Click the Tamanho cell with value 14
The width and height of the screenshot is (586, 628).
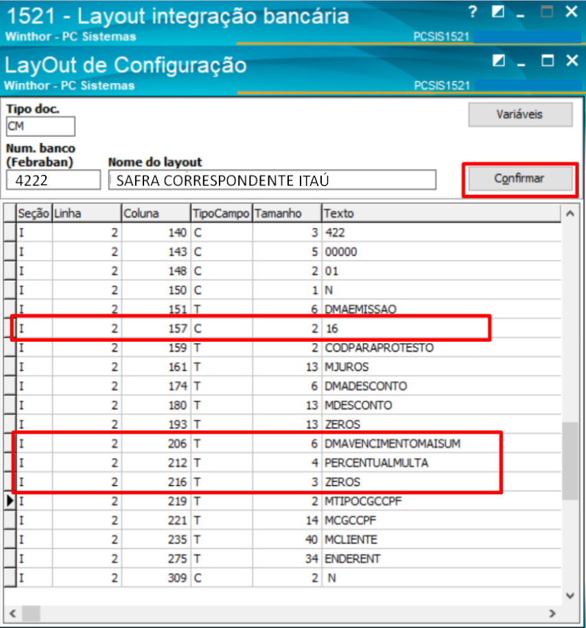point(288,521)
